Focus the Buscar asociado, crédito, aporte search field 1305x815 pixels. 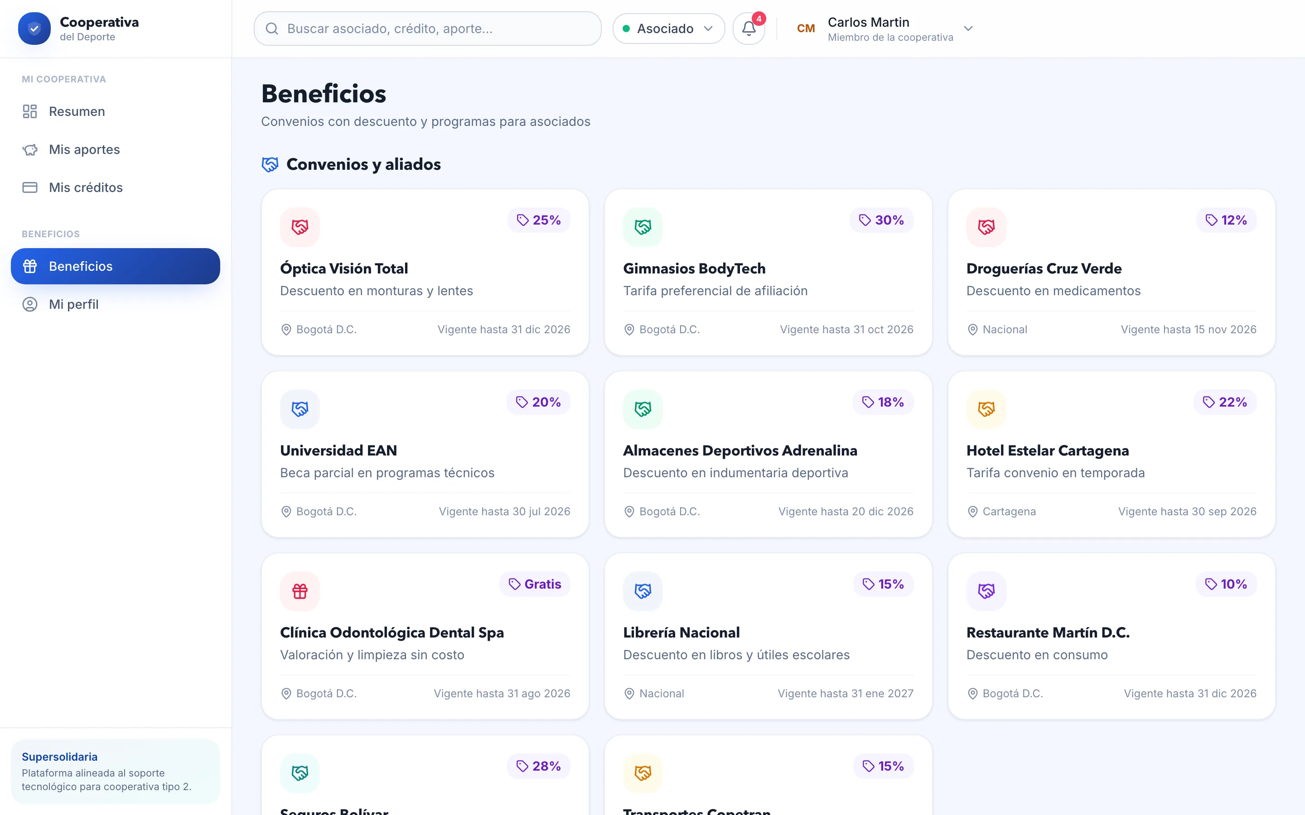point(428,29)
